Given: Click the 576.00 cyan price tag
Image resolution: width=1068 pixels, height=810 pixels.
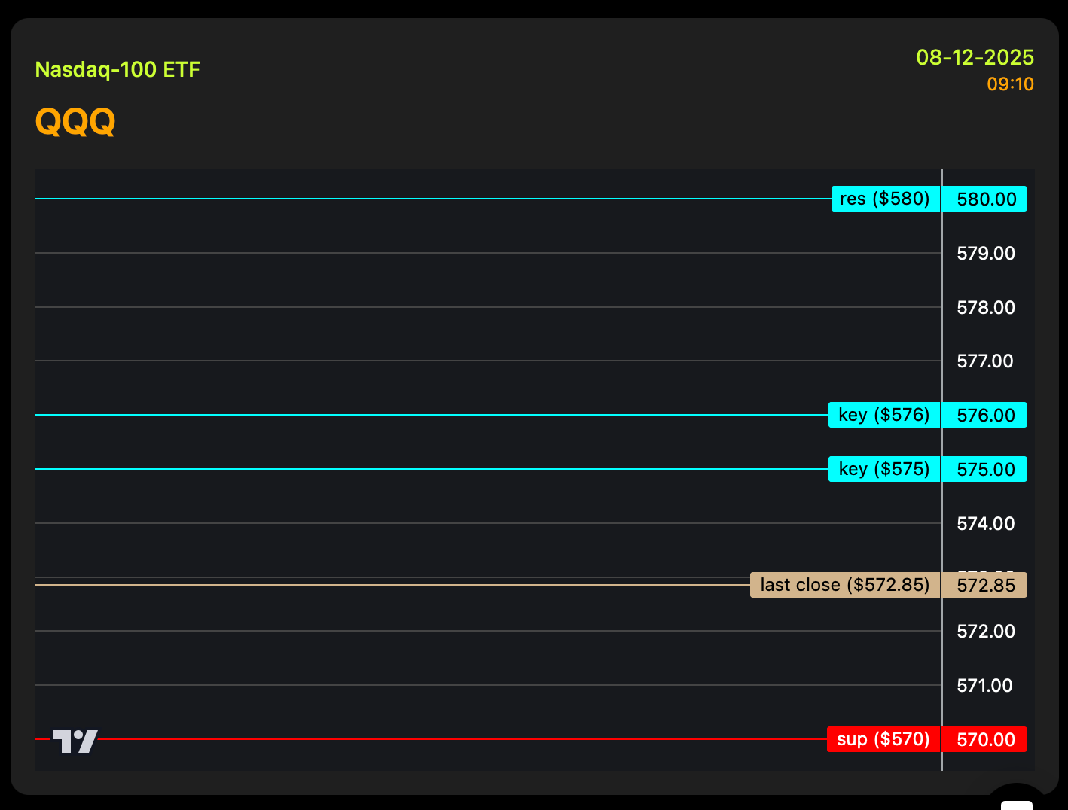Looking at the screenshot, I should coord(985,416).
